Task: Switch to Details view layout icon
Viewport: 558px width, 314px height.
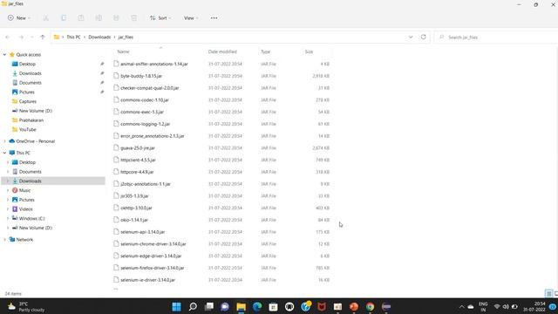Action: pyautogui.click(x=548, y=294)
